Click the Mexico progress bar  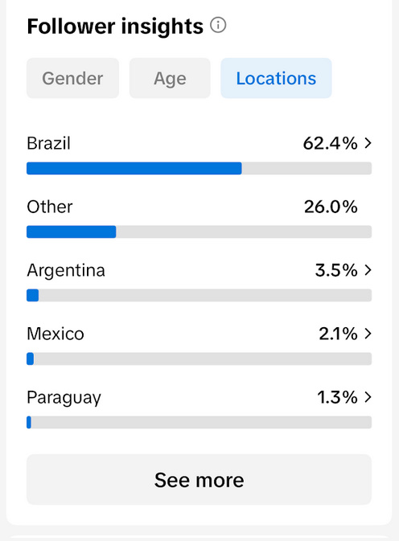(x=199, y=359)
